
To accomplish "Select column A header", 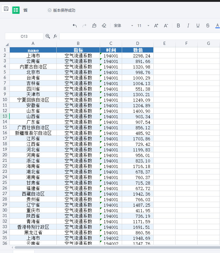I will click(x=33, y=43).
